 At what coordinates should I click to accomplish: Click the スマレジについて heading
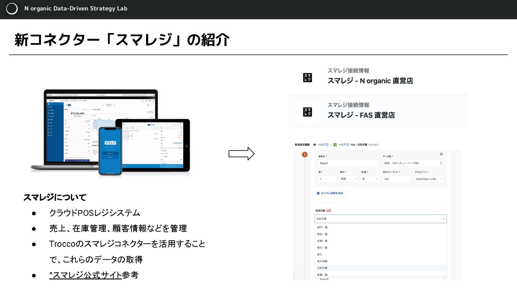coord(55,197)
